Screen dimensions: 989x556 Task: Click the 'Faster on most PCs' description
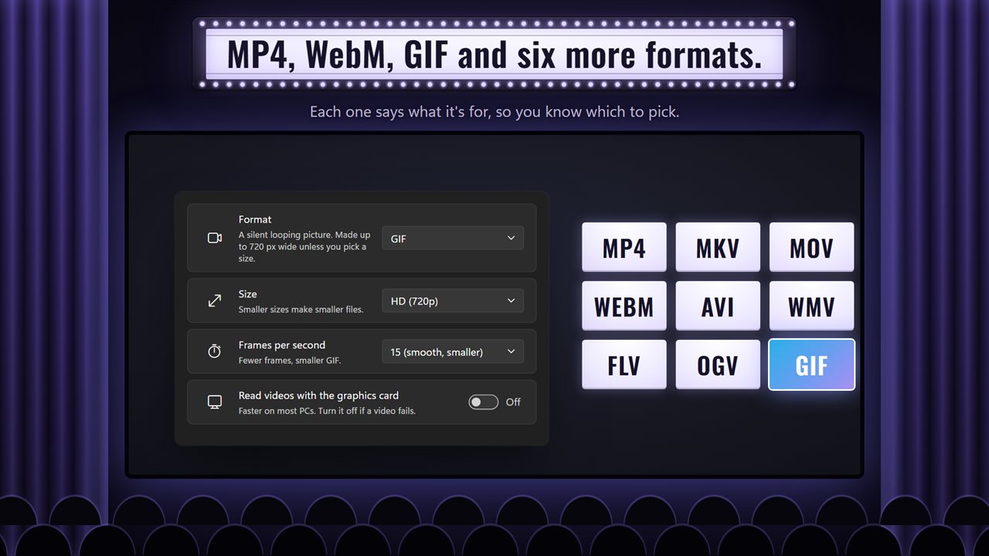[327, 411]
